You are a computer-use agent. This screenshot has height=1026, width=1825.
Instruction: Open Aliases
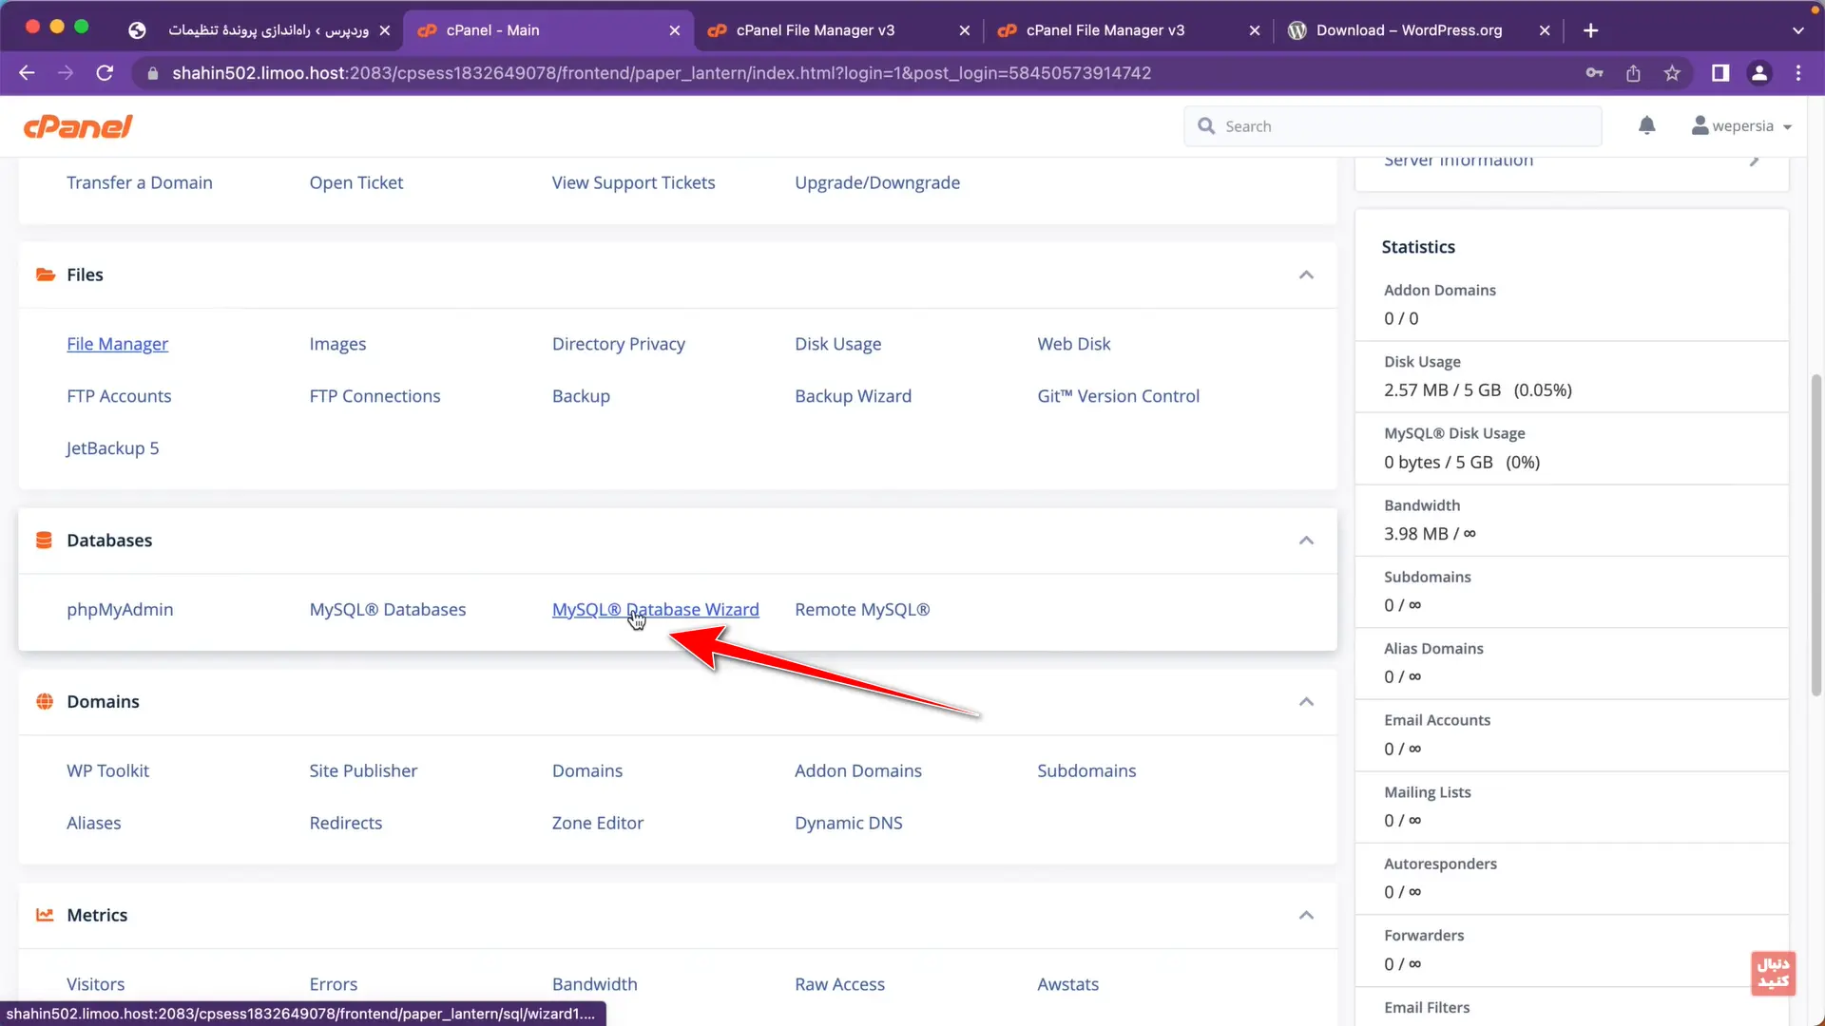(93, 824)
